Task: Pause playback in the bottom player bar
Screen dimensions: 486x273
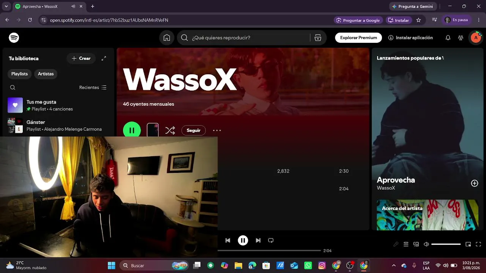Action: (243, 240)
